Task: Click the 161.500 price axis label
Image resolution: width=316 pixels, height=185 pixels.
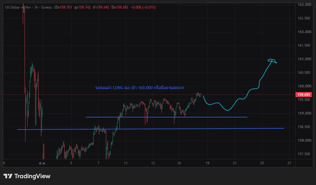Action: pyautogui.click(x=304, y=45)
